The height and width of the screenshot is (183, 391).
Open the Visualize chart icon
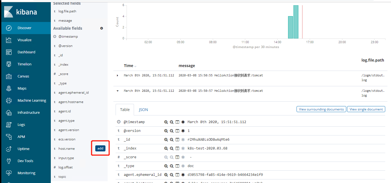click(x=9, y=40)
